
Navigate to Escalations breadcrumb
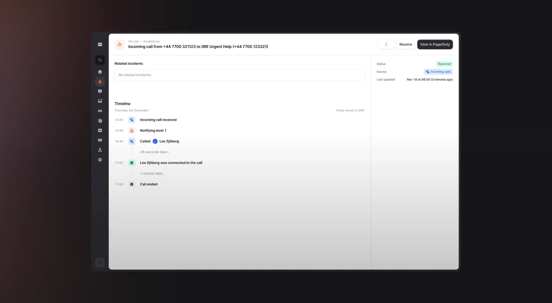point(151,41)
